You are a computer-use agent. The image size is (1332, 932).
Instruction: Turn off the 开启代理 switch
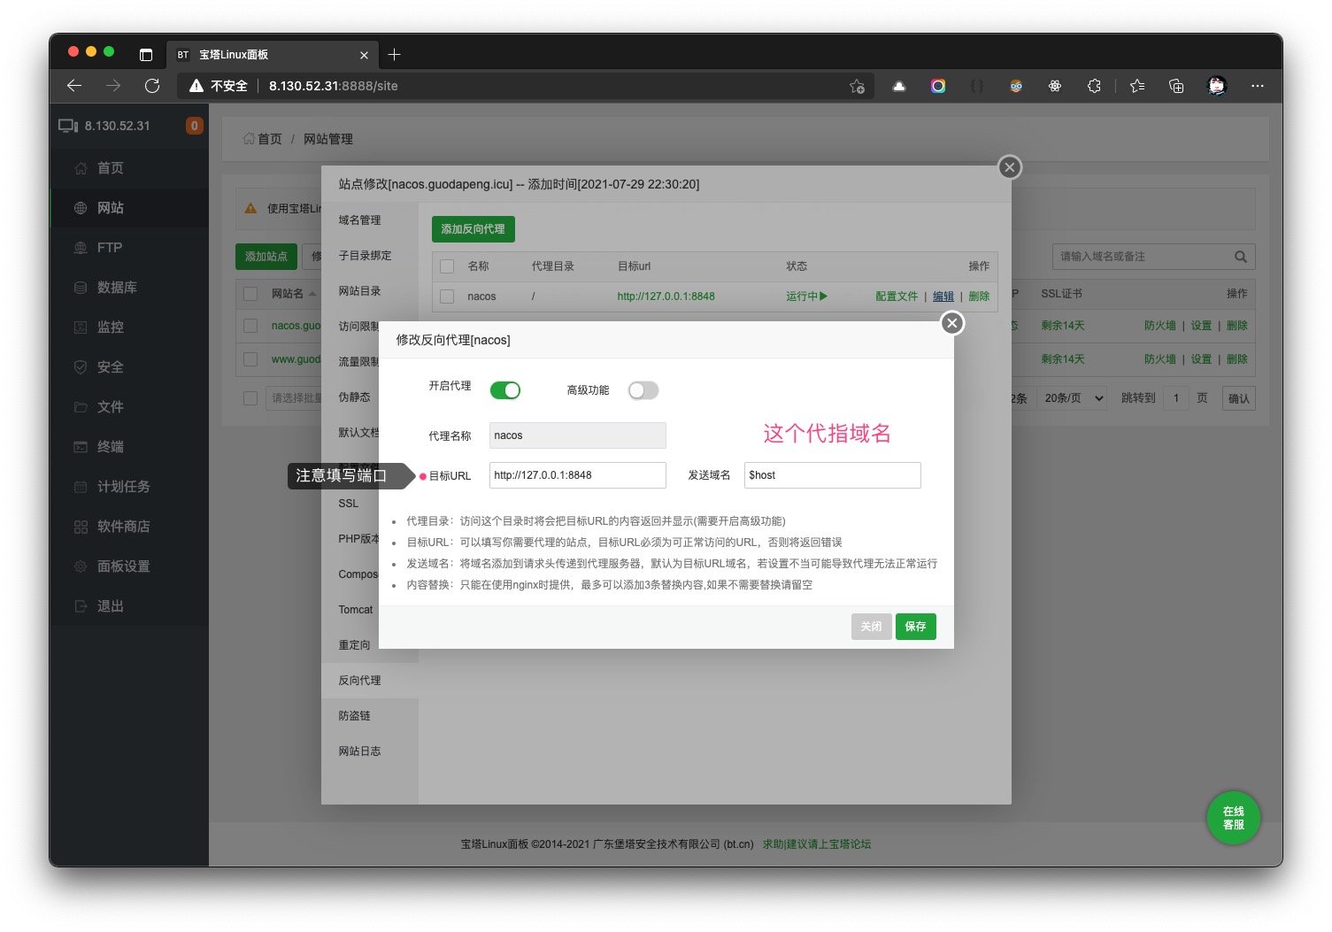coord(505,390)
